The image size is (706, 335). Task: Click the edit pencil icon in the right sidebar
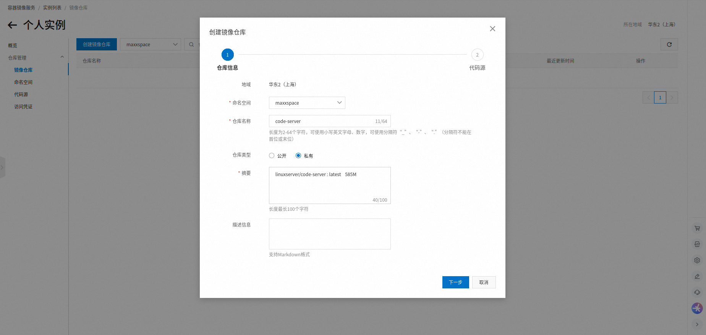point(697,276)
